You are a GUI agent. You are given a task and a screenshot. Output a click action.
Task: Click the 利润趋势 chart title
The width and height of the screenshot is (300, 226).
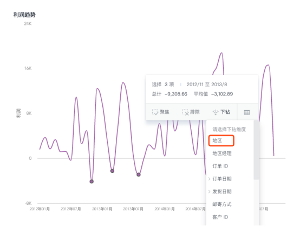coord(24,15)
